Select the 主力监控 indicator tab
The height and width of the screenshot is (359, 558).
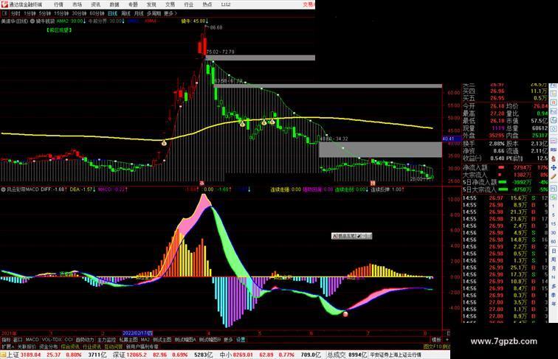point(106,340)
